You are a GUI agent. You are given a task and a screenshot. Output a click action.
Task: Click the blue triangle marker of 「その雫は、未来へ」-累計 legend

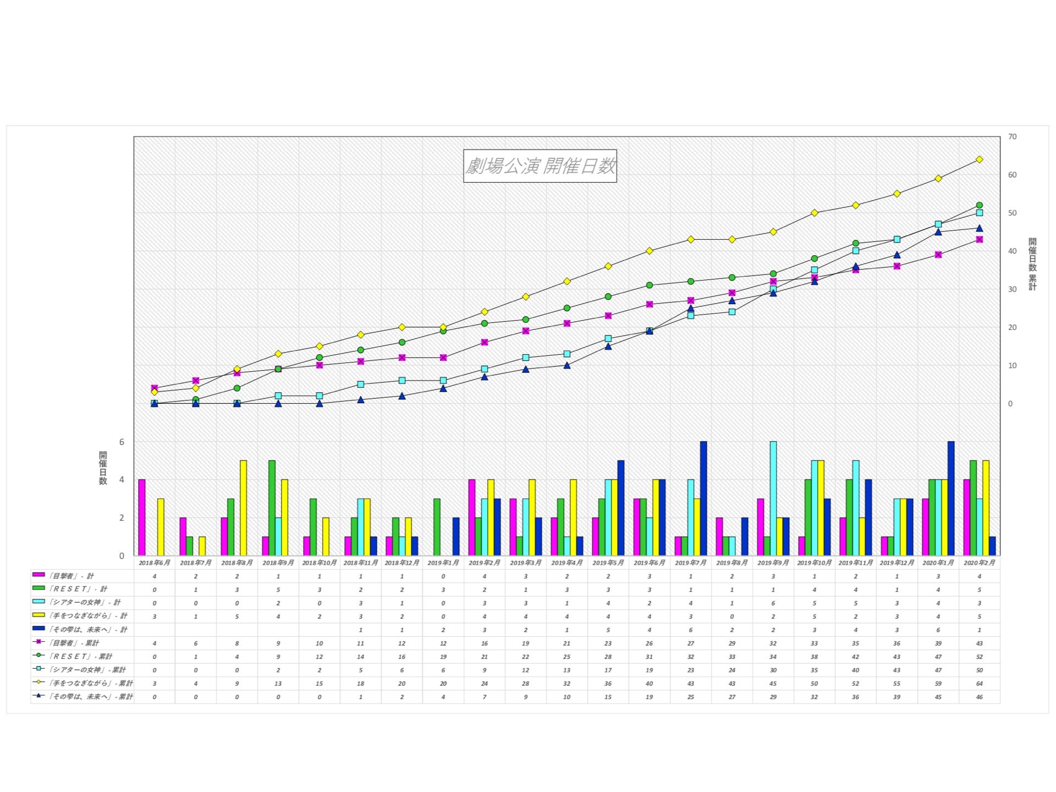pyautogui.click(x=38, y=696)
